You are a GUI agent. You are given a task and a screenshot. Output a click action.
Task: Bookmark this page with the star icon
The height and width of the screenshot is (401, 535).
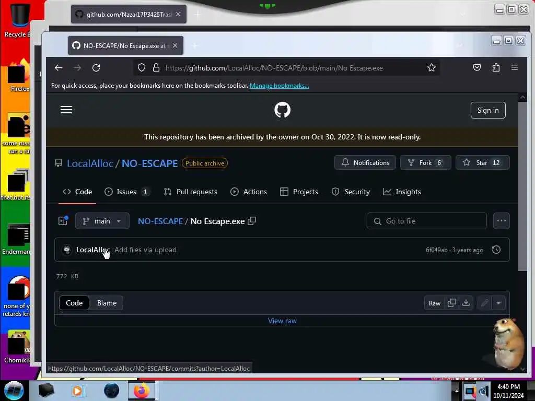click(x=431, y=68)
